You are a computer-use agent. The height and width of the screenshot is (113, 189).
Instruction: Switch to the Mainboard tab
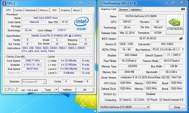point(31,10)
